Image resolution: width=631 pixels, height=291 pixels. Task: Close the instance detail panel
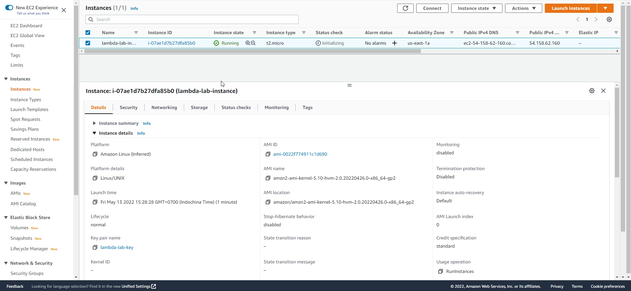tap(603, 91)
